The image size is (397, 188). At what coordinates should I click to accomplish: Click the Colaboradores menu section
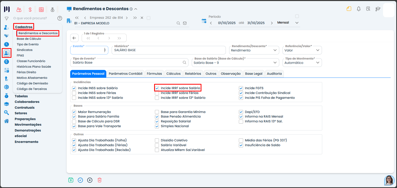pyautogui.click(x=27, y=102)
